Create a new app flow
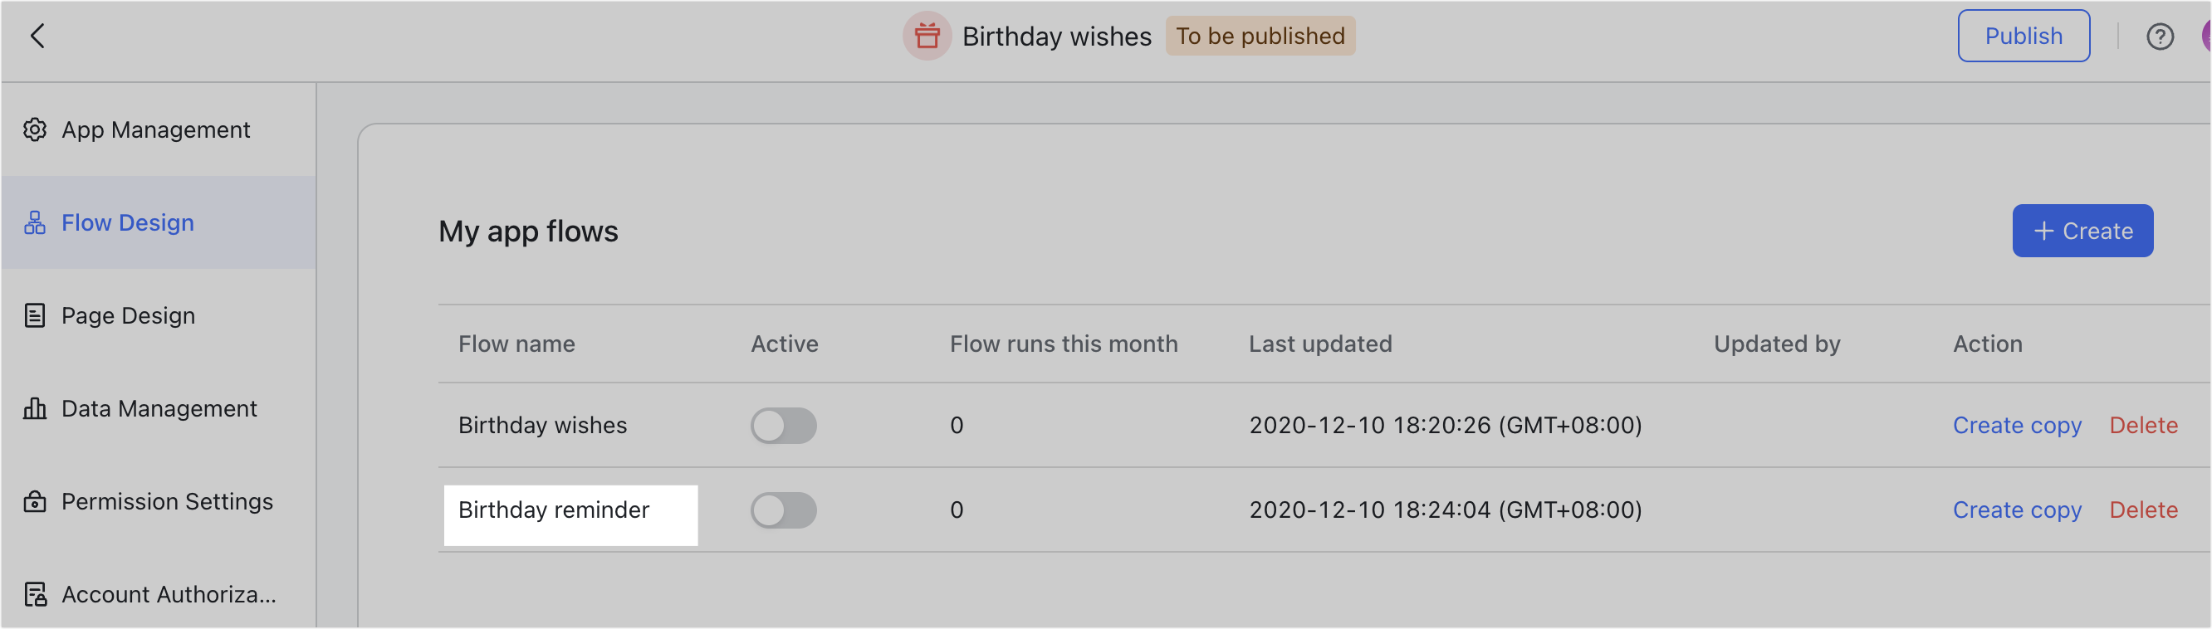Screen dimensions: 2212x629 click(x=2082, y=231)
